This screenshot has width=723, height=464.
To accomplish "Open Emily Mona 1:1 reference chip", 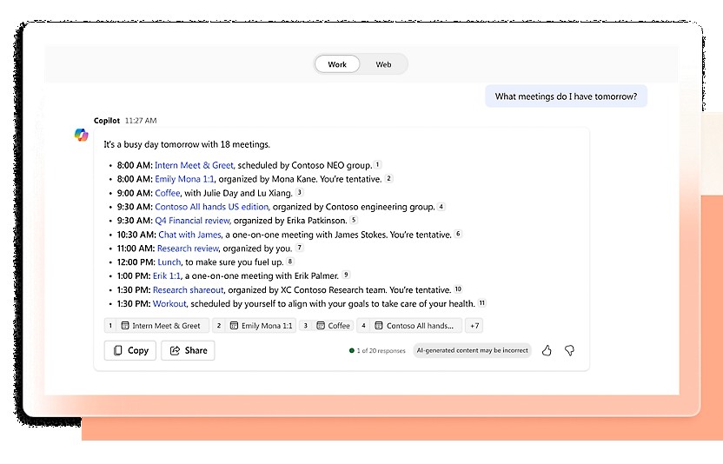I will pyautogui.click(x=254, y=326).
